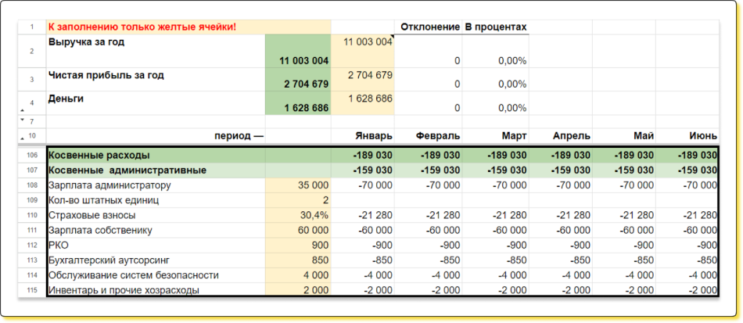Click the hidden rows arrow at row 7
The height and width of the screenshot is (323, 743).
point(21,121)
